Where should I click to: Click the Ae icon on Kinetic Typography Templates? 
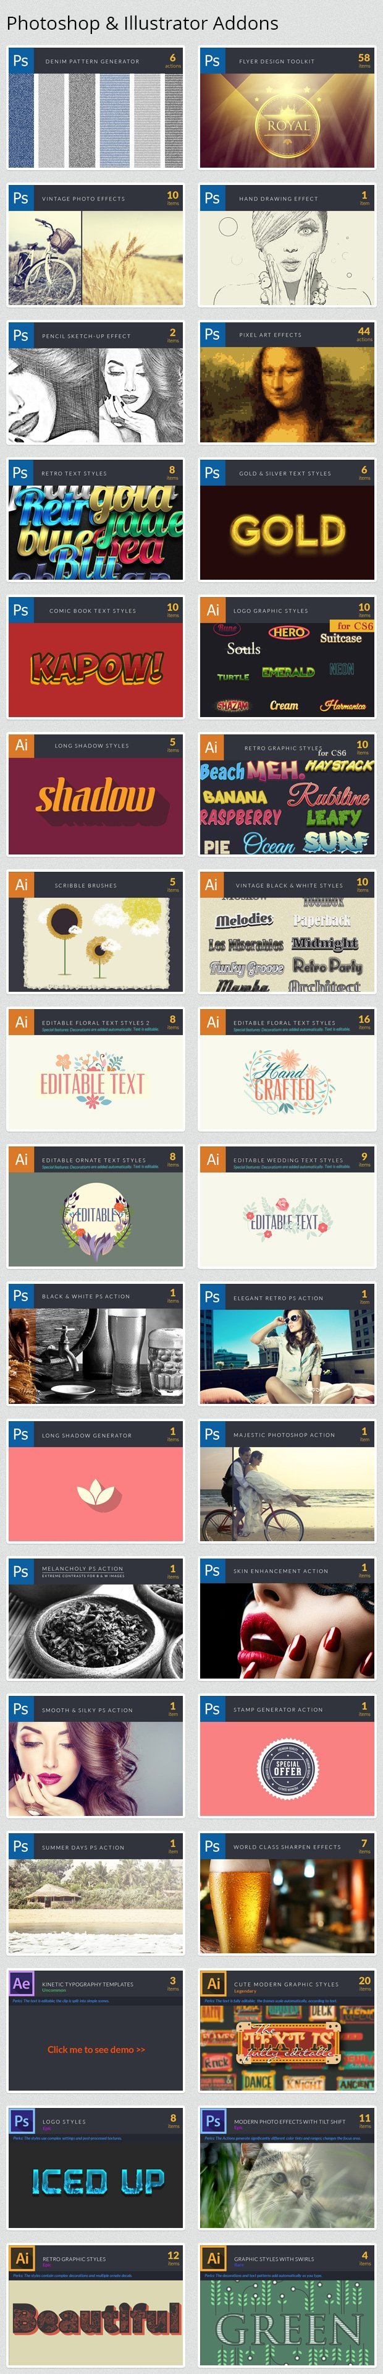(20, 1983)
